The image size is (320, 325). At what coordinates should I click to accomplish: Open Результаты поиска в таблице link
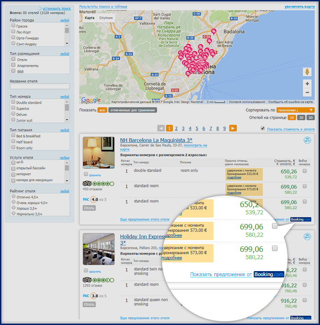coord(103,7)
